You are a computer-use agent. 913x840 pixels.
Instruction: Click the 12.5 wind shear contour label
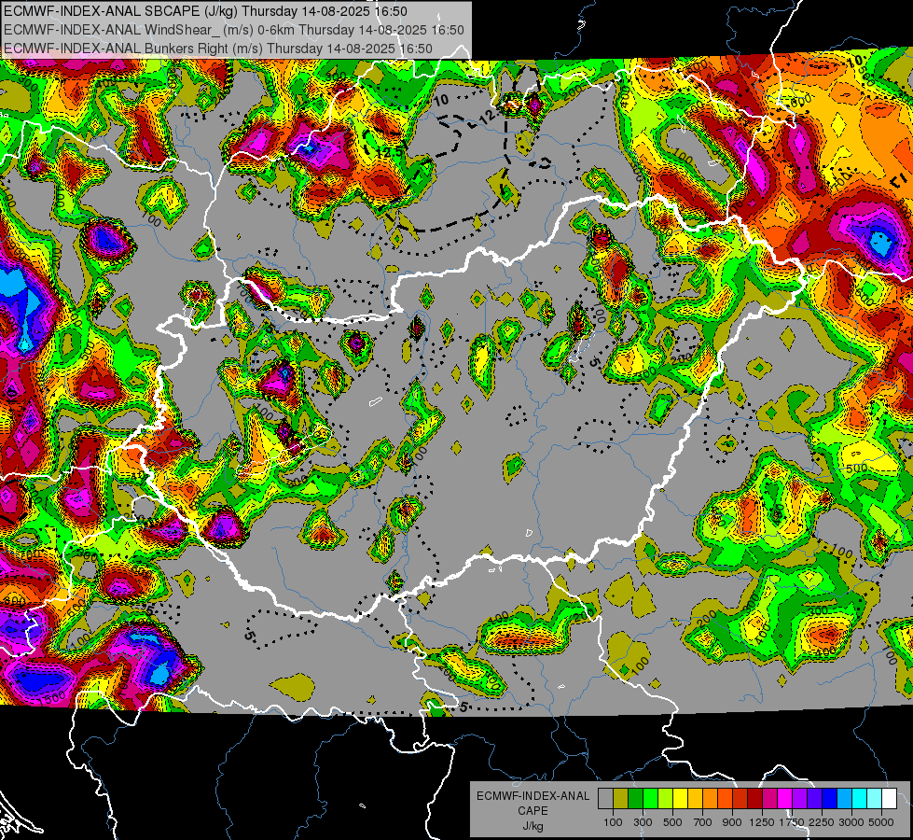[389, 150]
